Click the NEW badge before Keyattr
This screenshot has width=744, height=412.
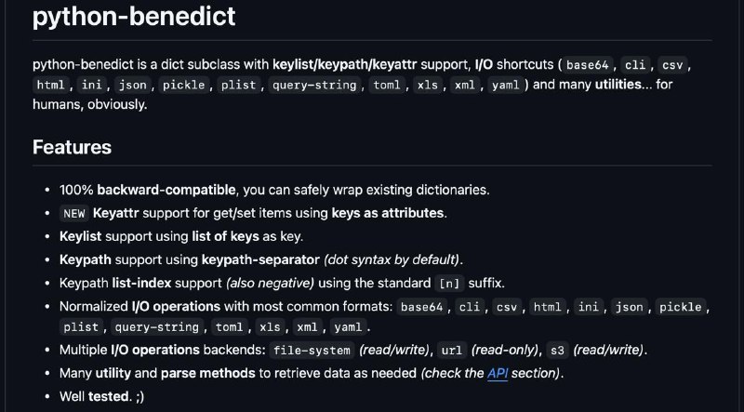(x=74, y=213)
